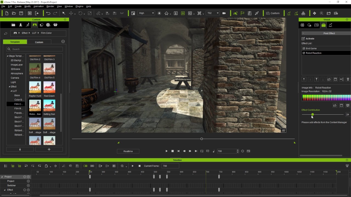The height and width of the screenshot is (197, 351).
Task: Click the loop playback icon
Action: [202, 151]
